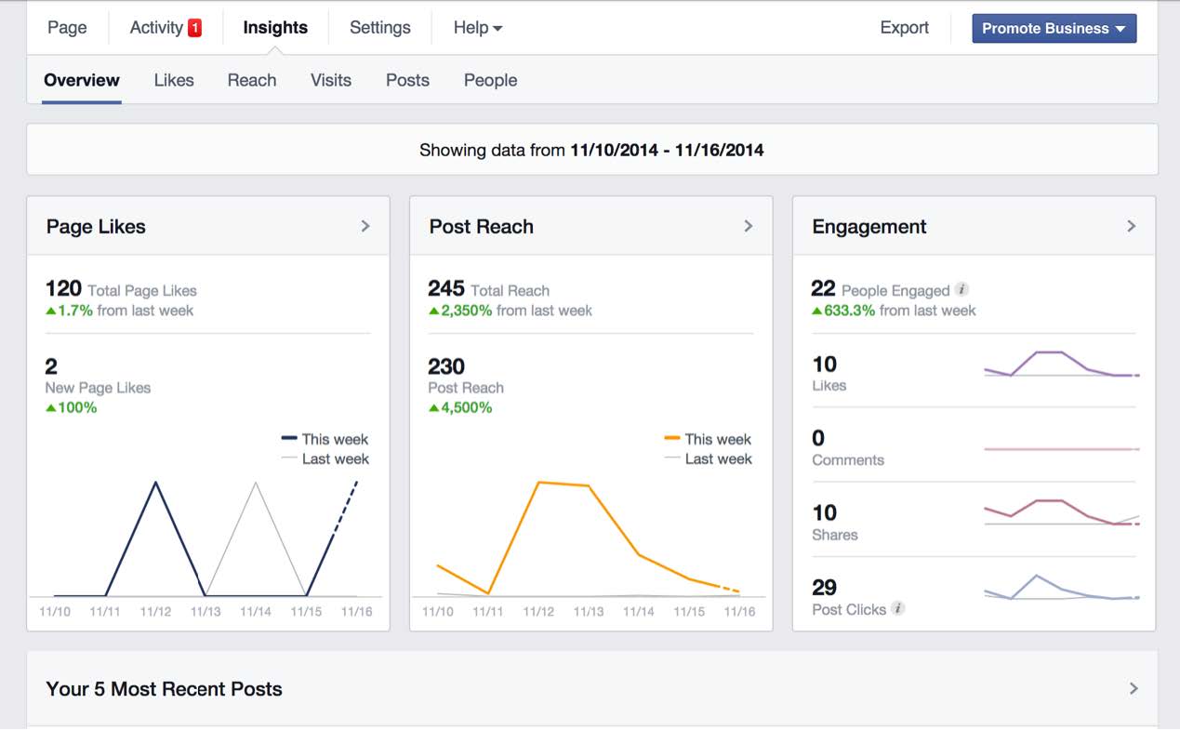Switch to the Visits sub-tab
Viewport: 1180px width, 730px height.
[x=331, y=80]
